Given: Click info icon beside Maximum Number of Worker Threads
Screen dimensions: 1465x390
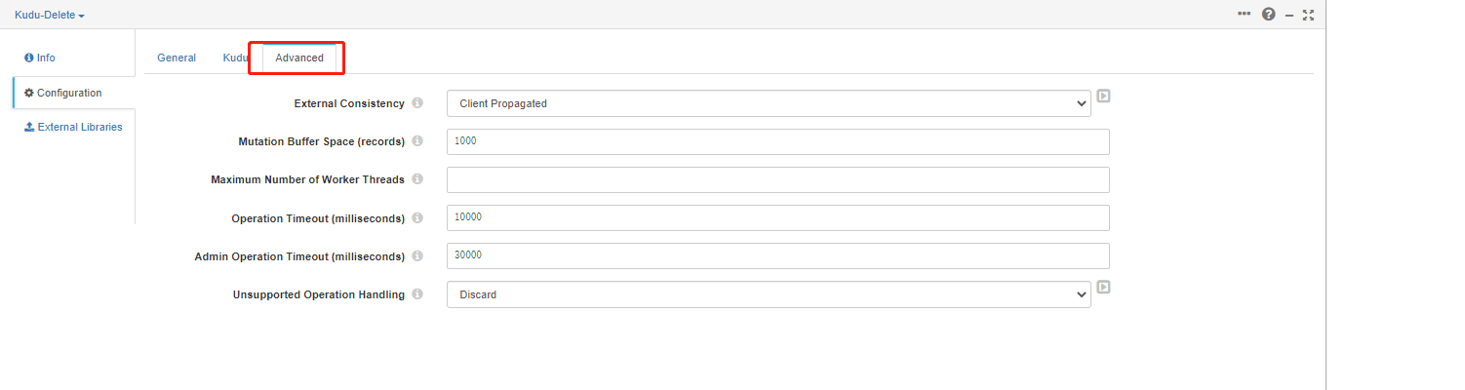Looking at the screenshot, I should (x=417, y=179).
